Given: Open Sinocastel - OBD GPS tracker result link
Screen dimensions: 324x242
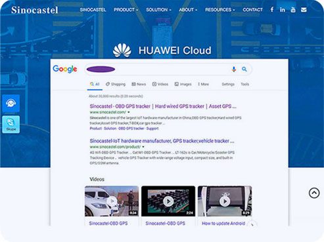Looking at the screenshot, I should point(163,106).
